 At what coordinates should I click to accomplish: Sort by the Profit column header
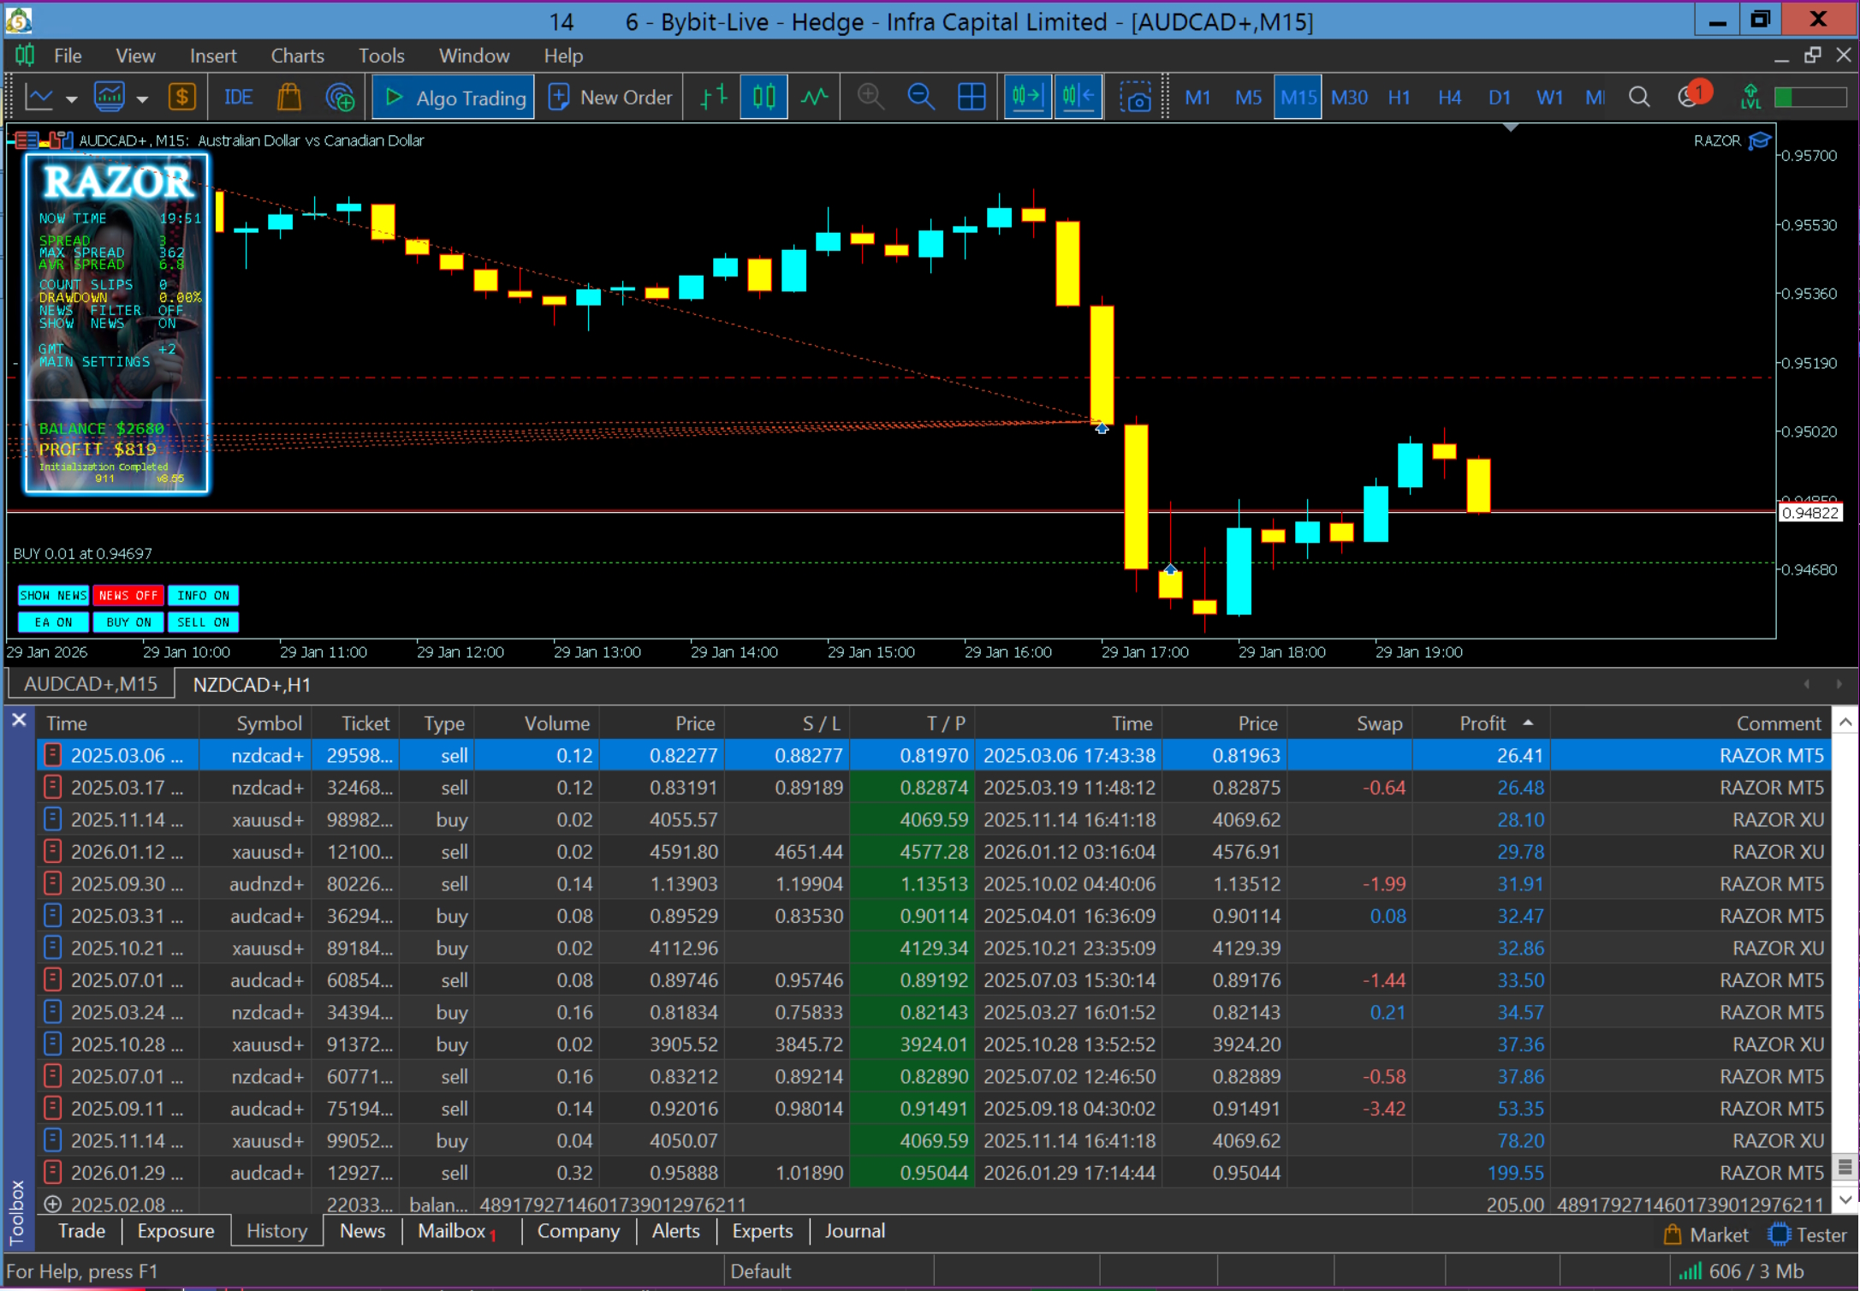coord(1482,723)
